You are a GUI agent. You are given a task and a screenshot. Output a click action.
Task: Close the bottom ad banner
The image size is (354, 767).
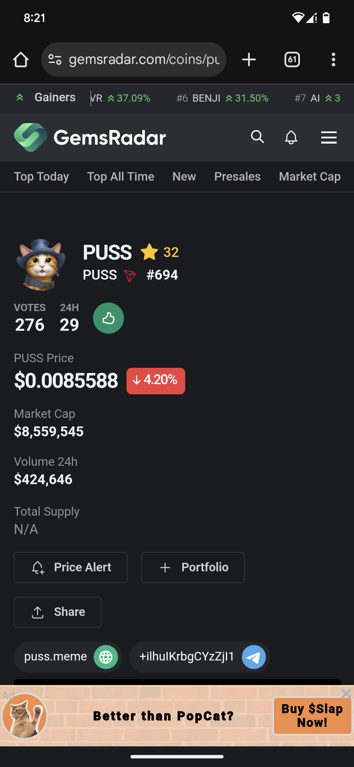tap(346, 693)
